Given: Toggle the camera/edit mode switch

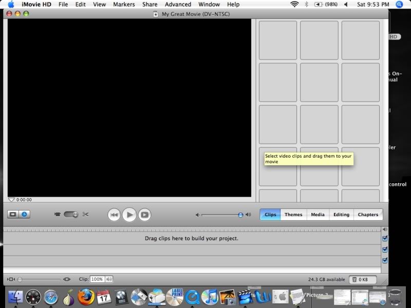Looking at the screenshot, I should tap(71, 215).
